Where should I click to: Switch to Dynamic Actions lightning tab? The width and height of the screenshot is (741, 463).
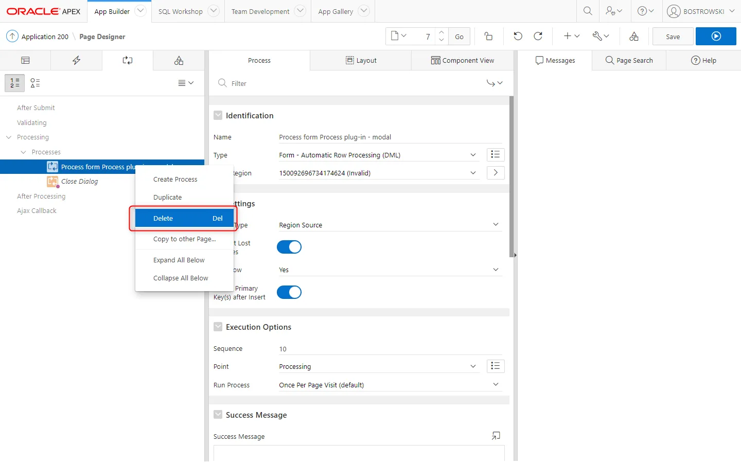pos(76,61)
